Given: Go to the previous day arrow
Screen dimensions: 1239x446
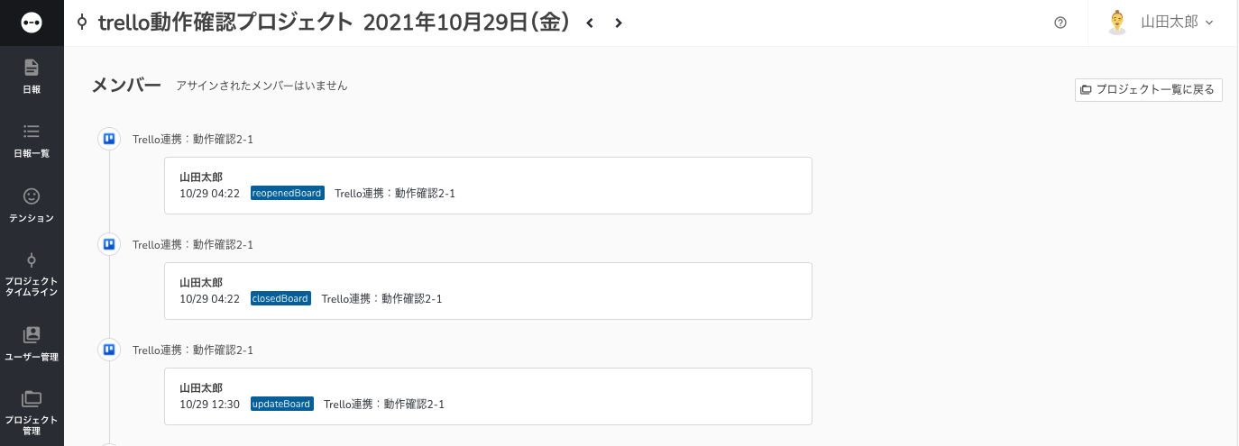Looking at the screenshot, I should tap(590, 23).
